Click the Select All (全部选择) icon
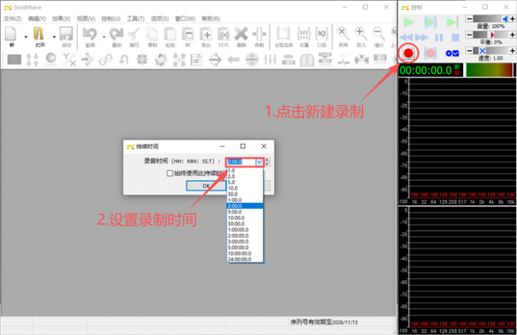 284,34
